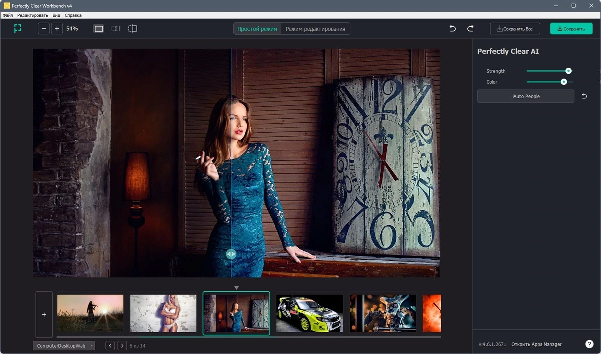The width and height of the screenshot is (601, 354).
Task: Click the Сохранить Все button
Action: 515,29
